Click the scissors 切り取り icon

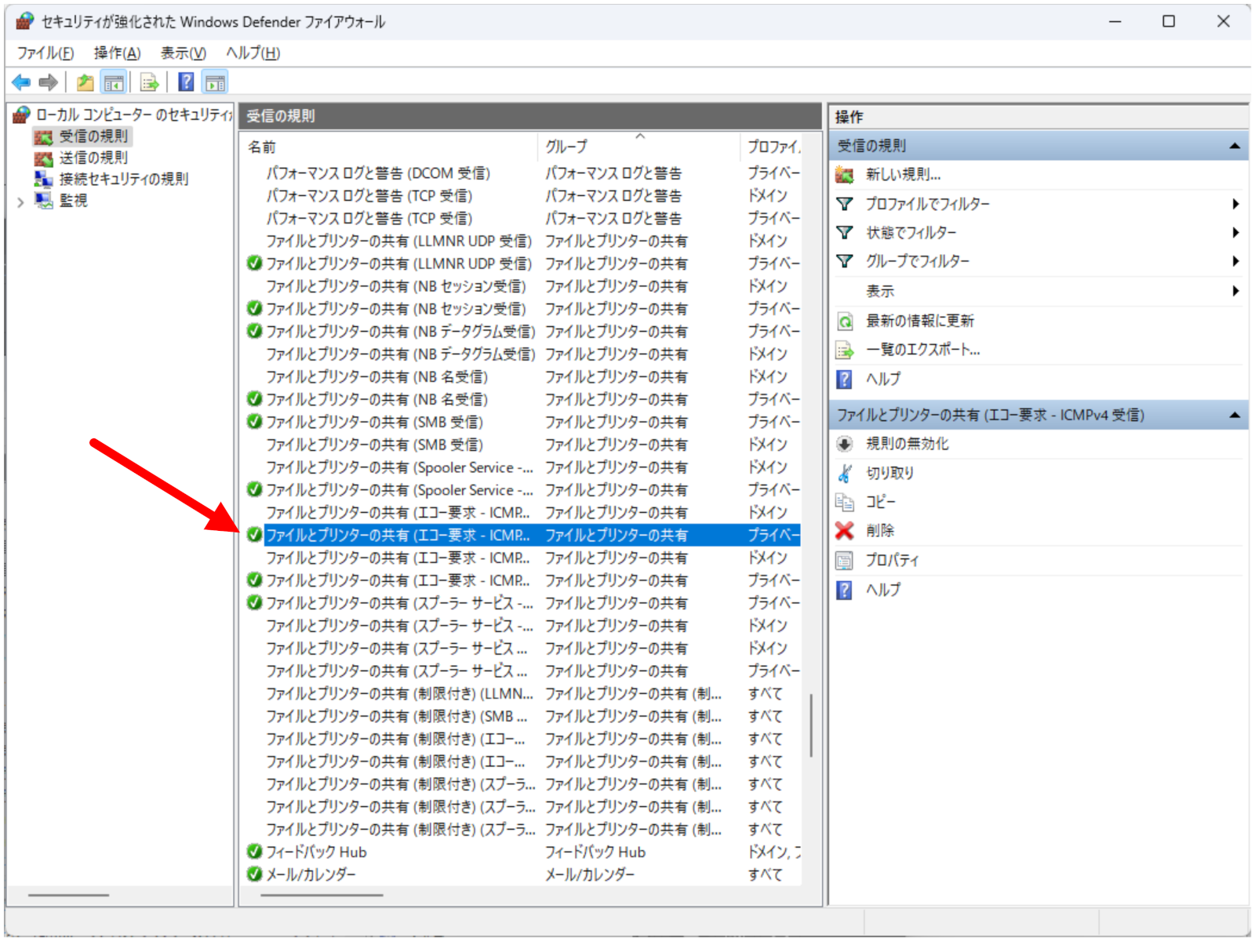[x=844, y=473]
